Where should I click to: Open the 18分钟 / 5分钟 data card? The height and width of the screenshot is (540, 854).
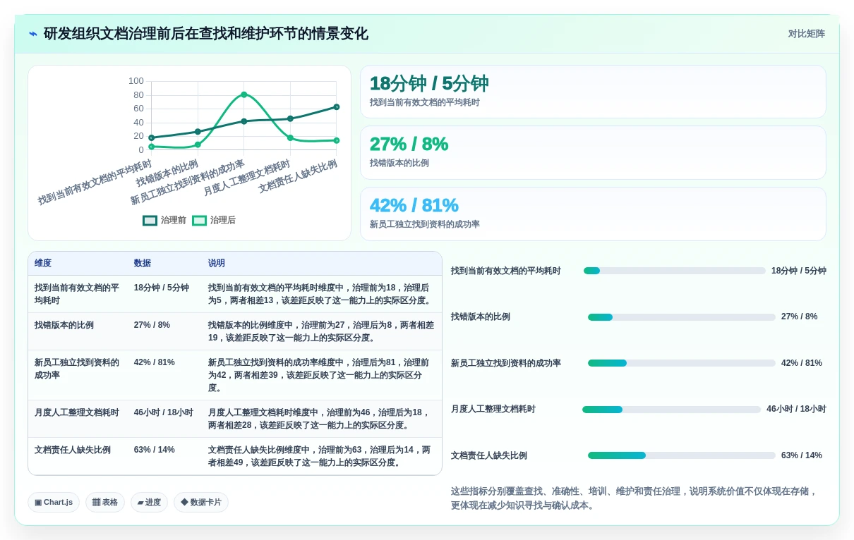593,92
